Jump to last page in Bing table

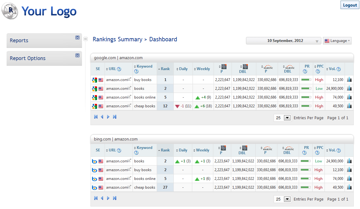click(x=115, y=198)
